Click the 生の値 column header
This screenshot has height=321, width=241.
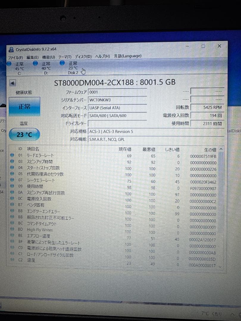[x=210, y=150]
